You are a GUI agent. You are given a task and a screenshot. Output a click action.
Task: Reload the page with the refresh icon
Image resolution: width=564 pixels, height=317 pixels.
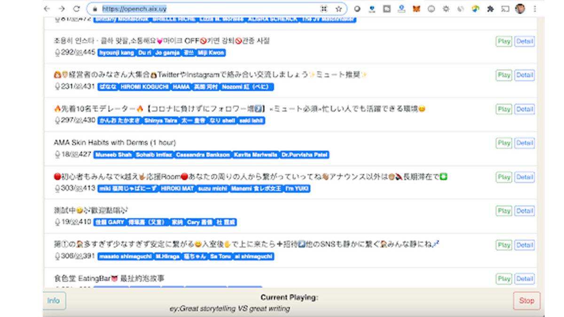point(76,9)
